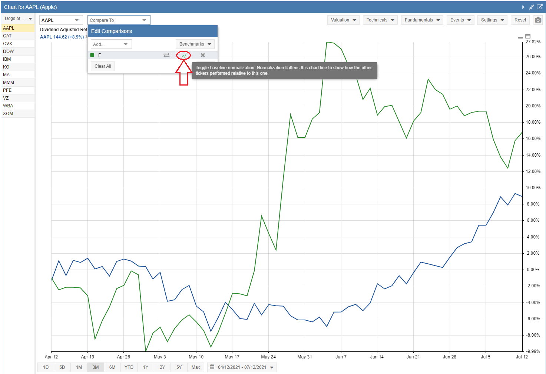Click the green F color swatch
Viewport: 546px width, 374px height.
92,55
